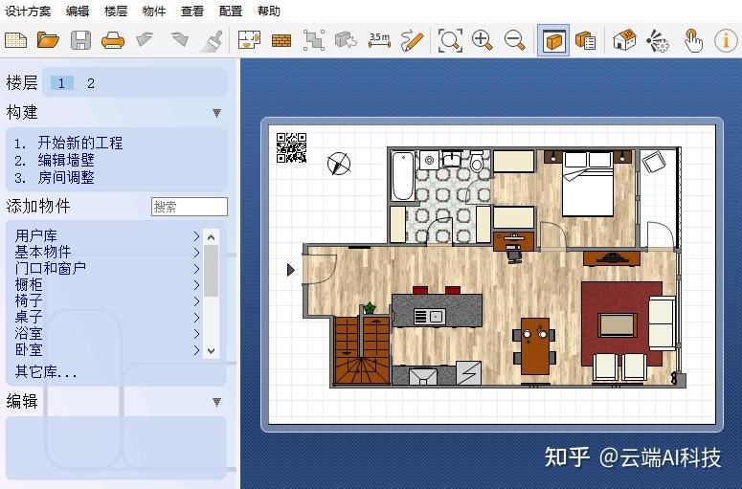
Task: Open 其它库... link
Action: pyautogui.click(x=45, y=371)
